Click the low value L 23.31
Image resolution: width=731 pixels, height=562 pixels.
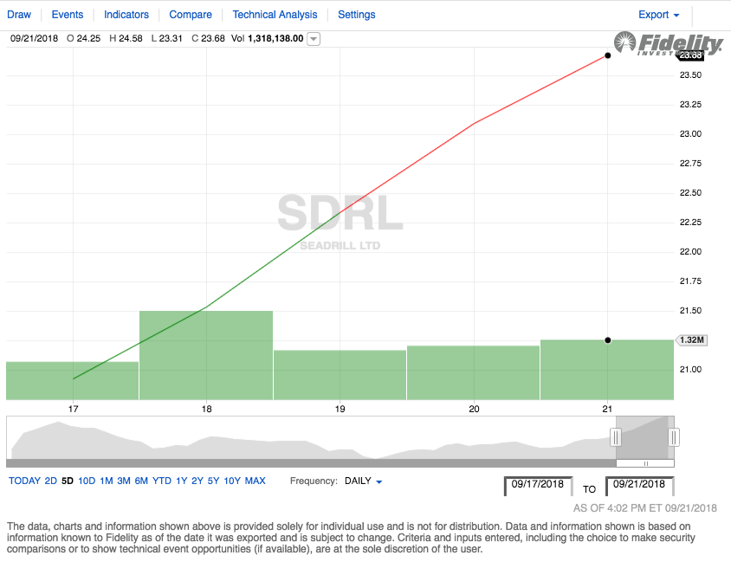pos(166,39)
